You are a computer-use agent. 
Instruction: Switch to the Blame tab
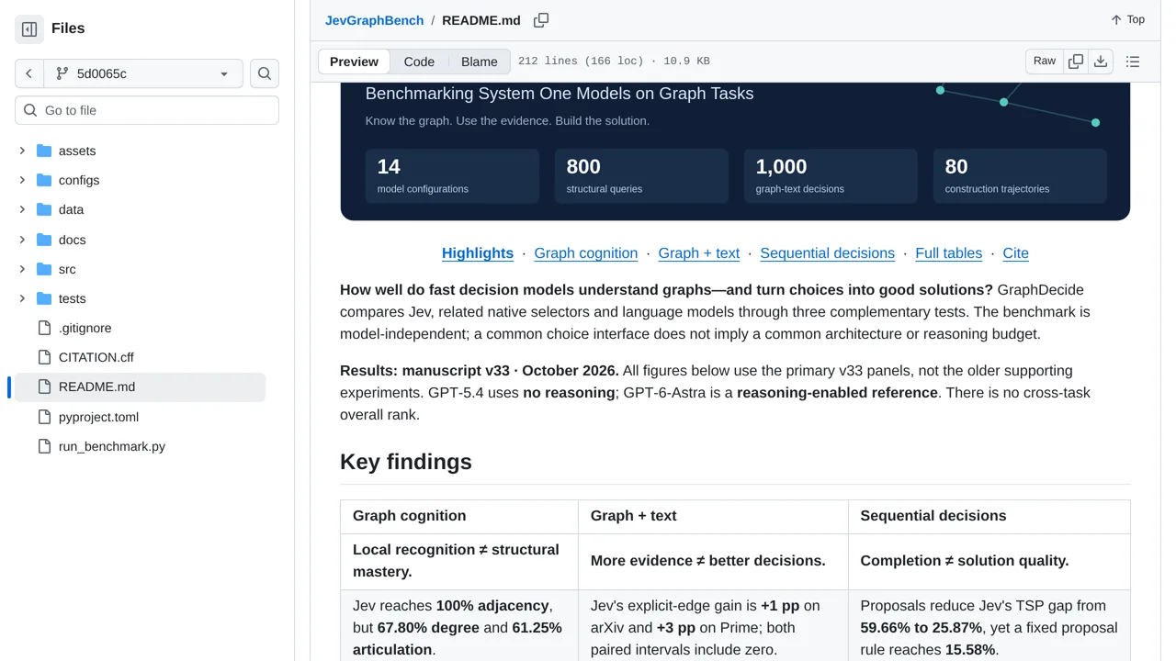(x=479, y=62)
